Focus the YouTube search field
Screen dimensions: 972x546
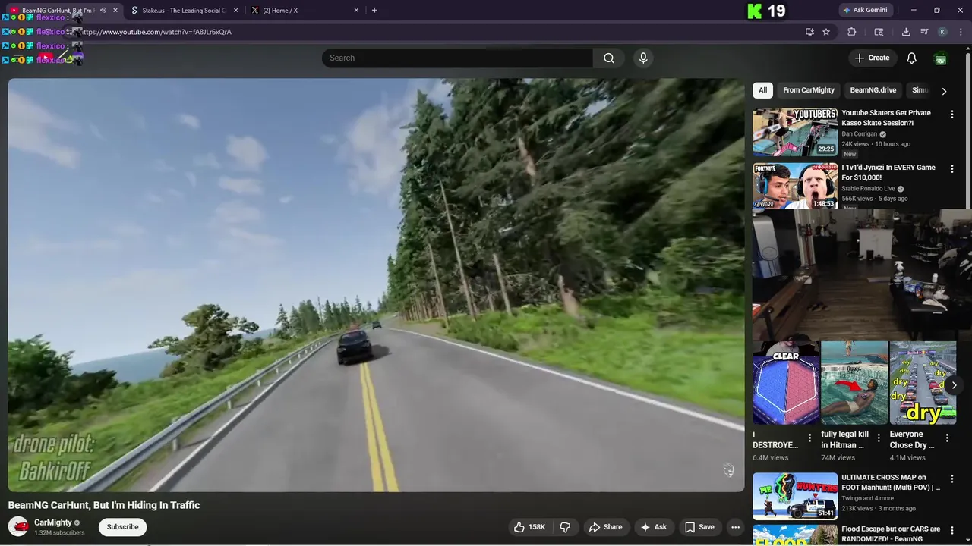click(x=457, y=58)
